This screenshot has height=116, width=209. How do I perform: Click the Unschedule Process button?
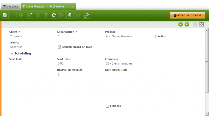coord(187,15)
